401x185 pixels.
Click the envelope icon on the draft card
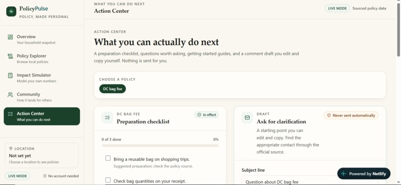pos(247,117)
